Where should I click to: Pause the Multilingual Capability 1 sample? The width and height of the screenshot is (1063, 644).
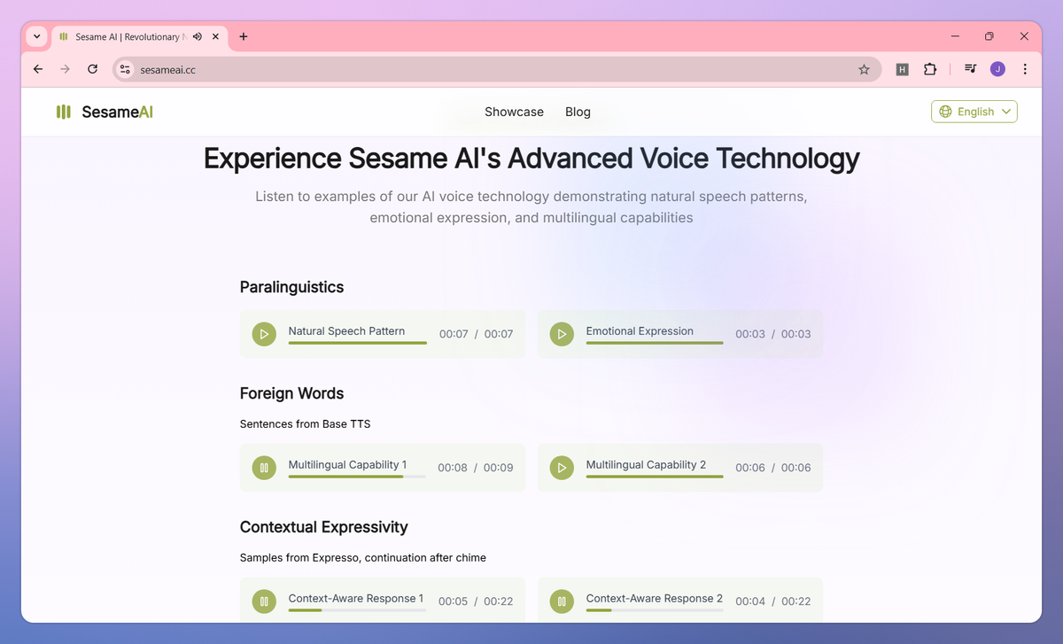[x=264, y=468]
